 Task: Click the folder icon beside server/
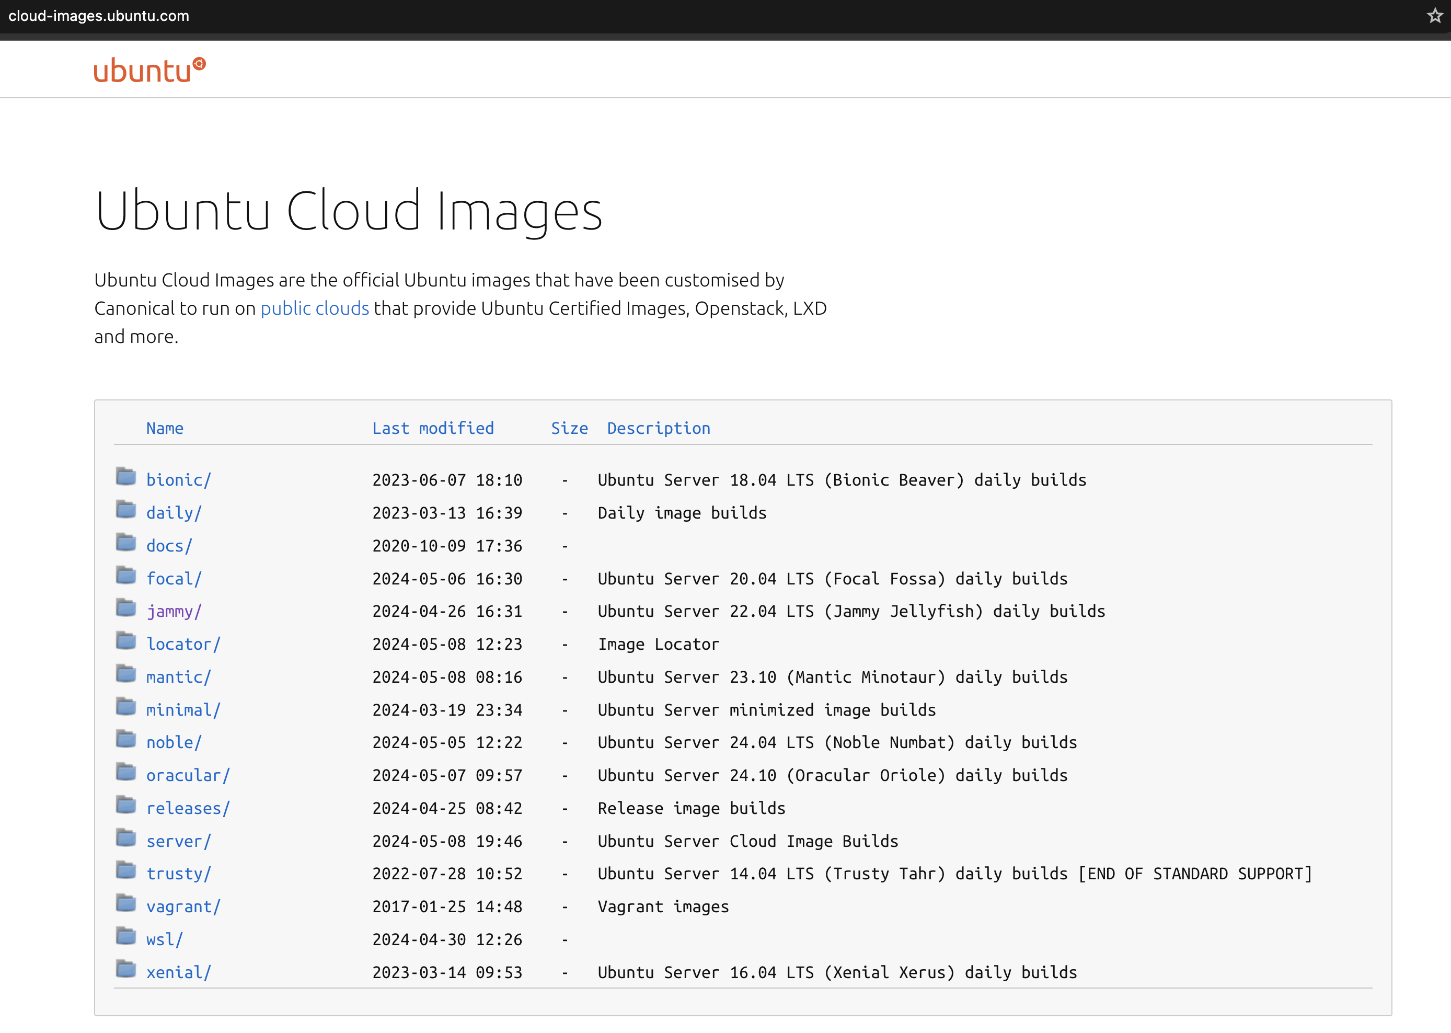(126, 837)
